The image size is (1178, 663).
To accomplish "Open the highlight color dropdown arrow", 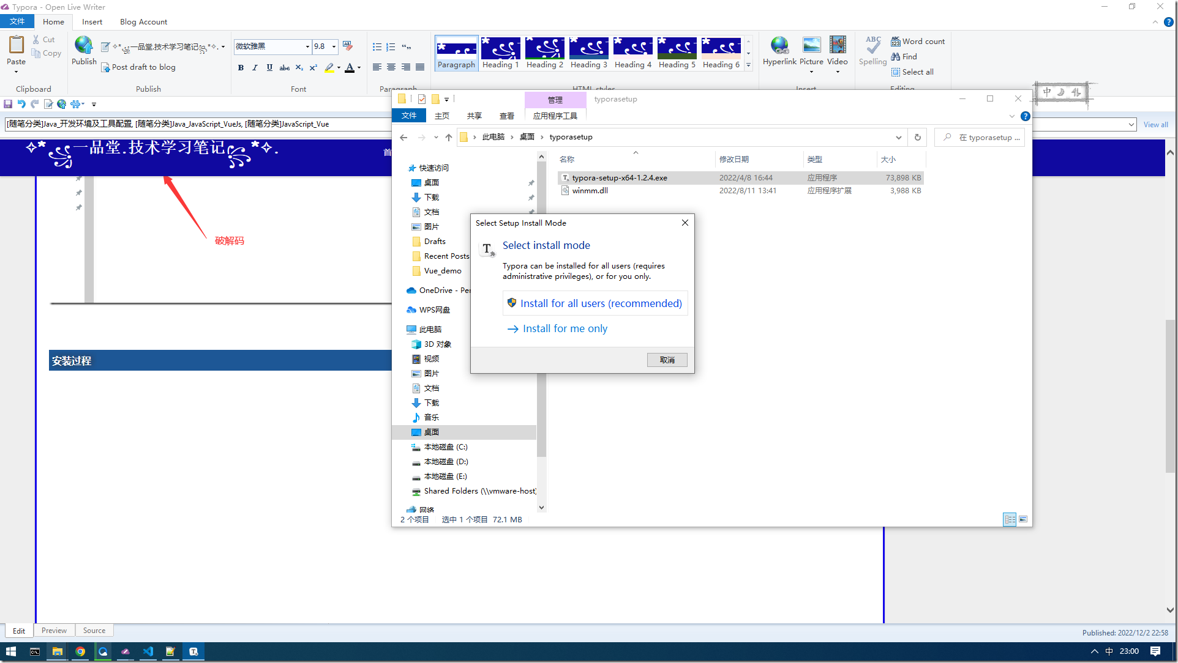I will point(339,68).
